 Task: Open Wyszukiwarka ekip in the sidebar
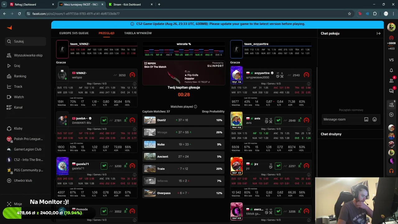25,55
